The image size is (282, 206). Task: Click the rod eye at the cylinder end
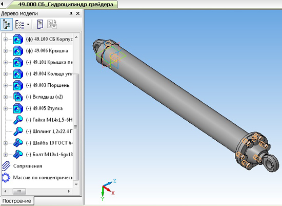[271, 163]
